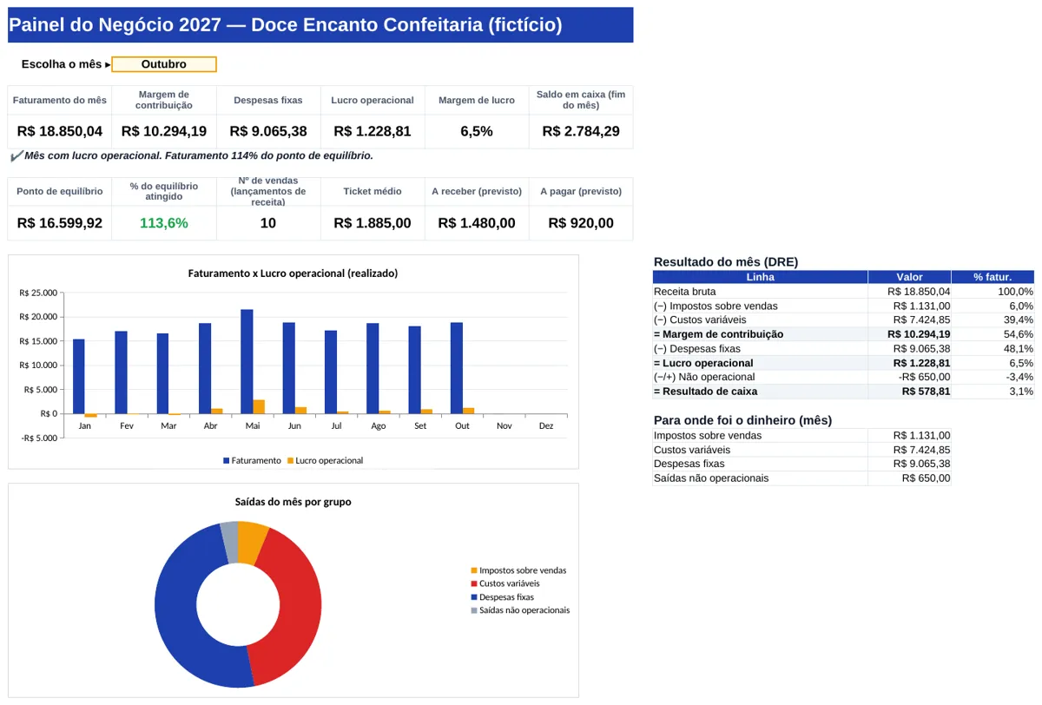1042x705 pixels.
Task: Click the blue Faturamento bar for Mai
Action: tap(247, 361)
